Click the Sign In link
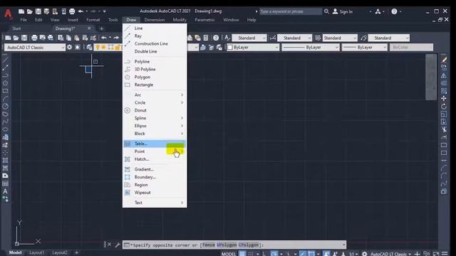Screen dimensions: 456x256 coord(346,11)
